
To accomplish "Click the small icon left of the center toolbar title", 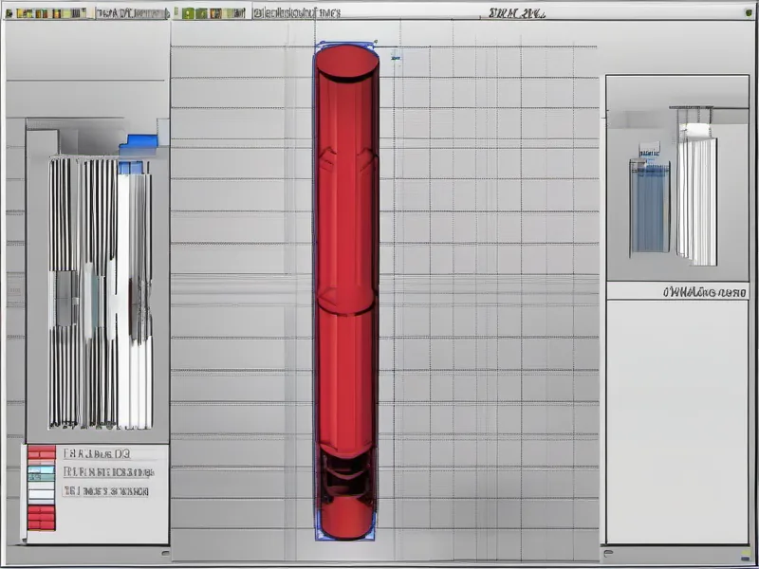I will coord(258,13).
